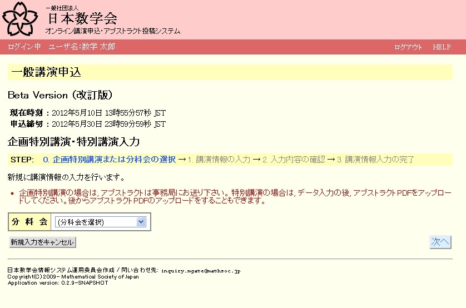Screen dimensions: 466x308
Task: Click the ログアウト link
Action: pos(408,47)
